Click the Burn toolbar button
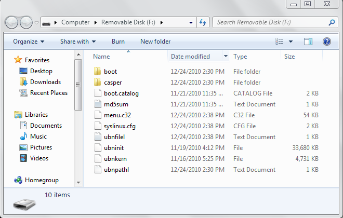The width and height of the screenshot is (343, 218). tap(118, 42)
